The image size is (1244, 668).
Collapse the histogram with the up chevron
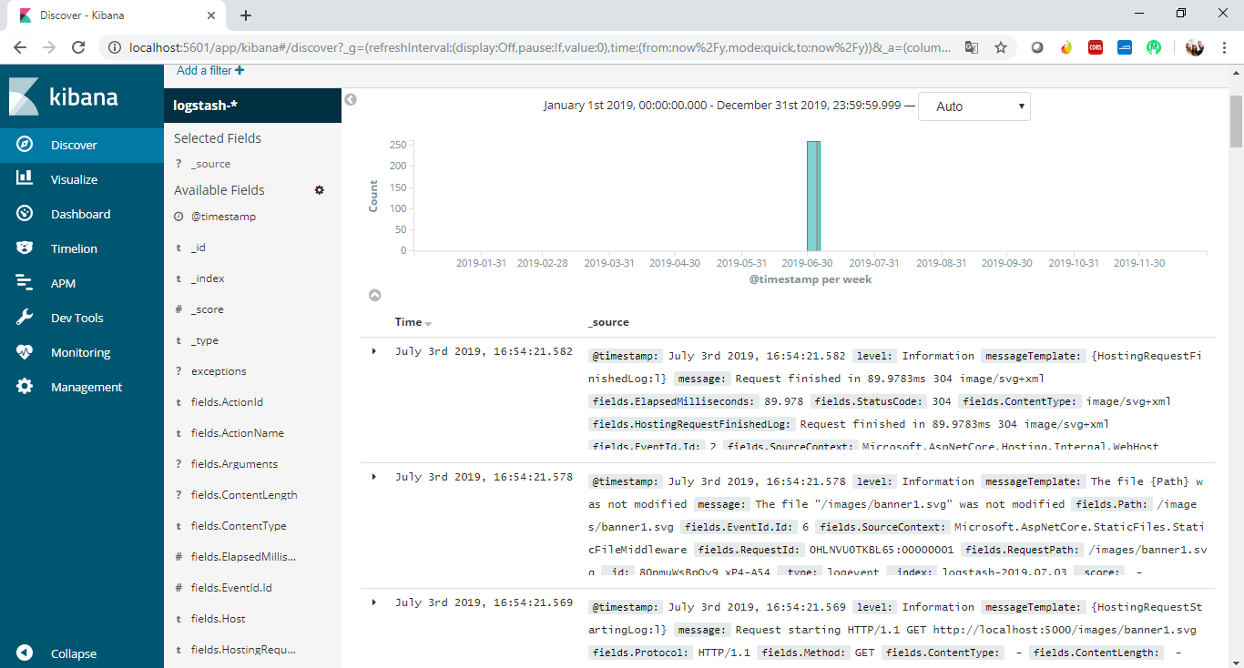(374, 295)
